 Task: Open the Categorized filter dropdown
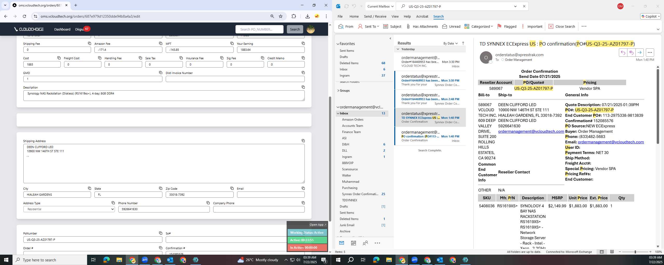[479, 26]
